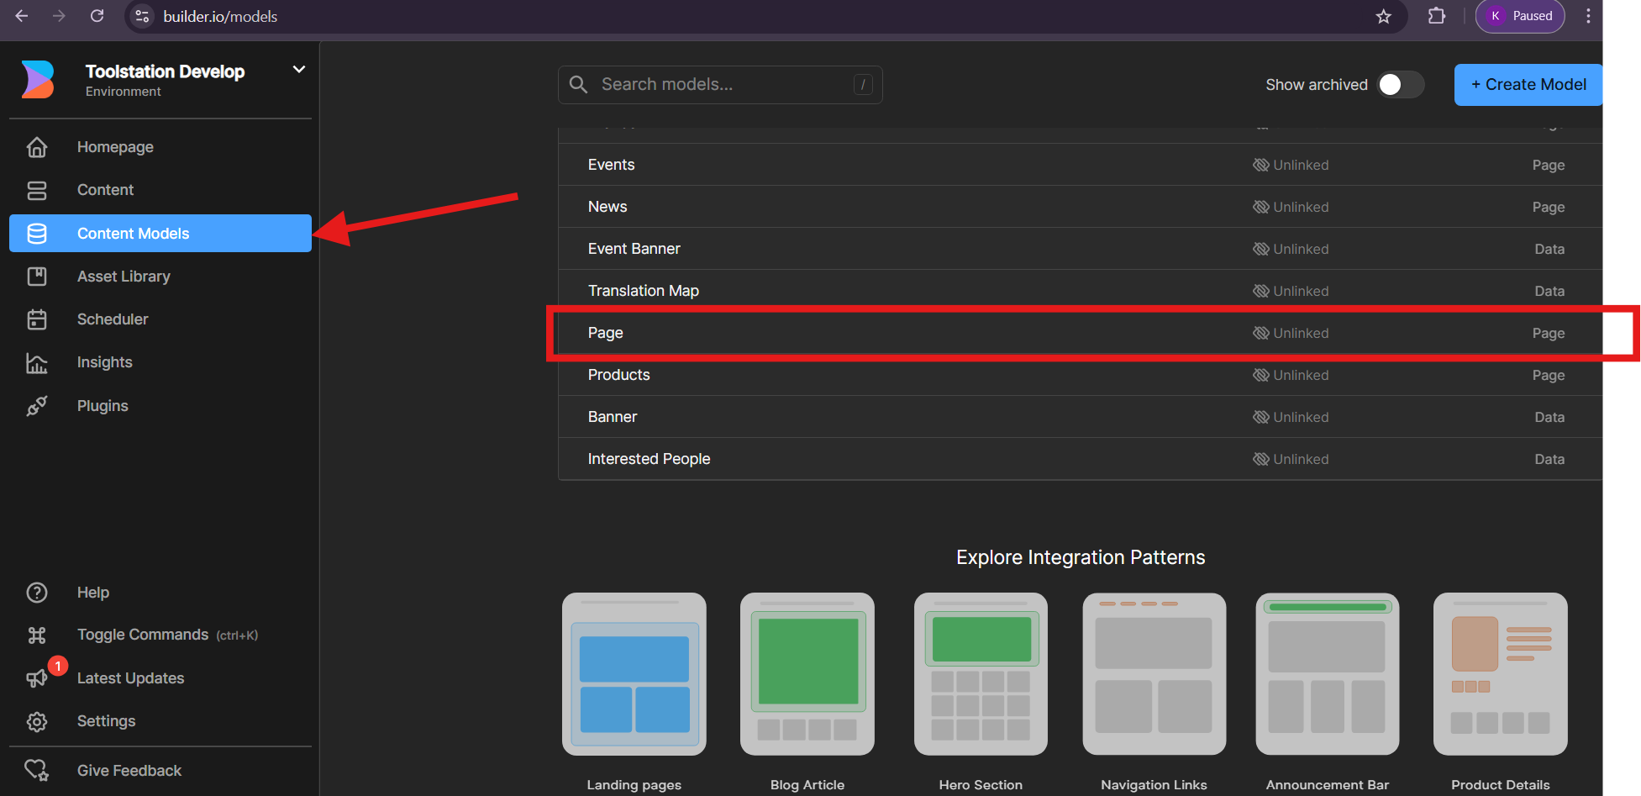
Task: Click the Settings gear icon
Action: [x=37, y=721]
